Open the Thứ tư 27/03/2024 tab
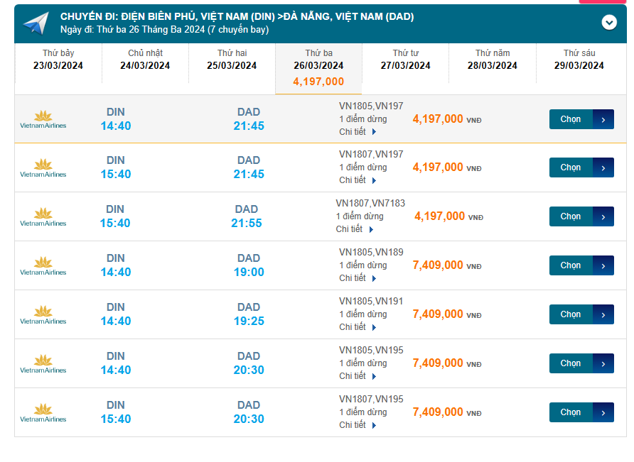This screenshot has width=634, height=462. point(406,60)
